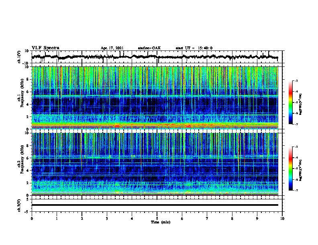This screenshot has height=245, width=318.
Task: Click the "ch.3(V)" axis label
Action: [19, 205]
